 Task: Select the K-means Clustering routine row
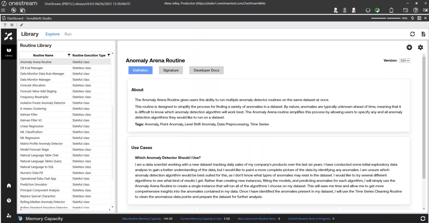[x=33, y=109]
